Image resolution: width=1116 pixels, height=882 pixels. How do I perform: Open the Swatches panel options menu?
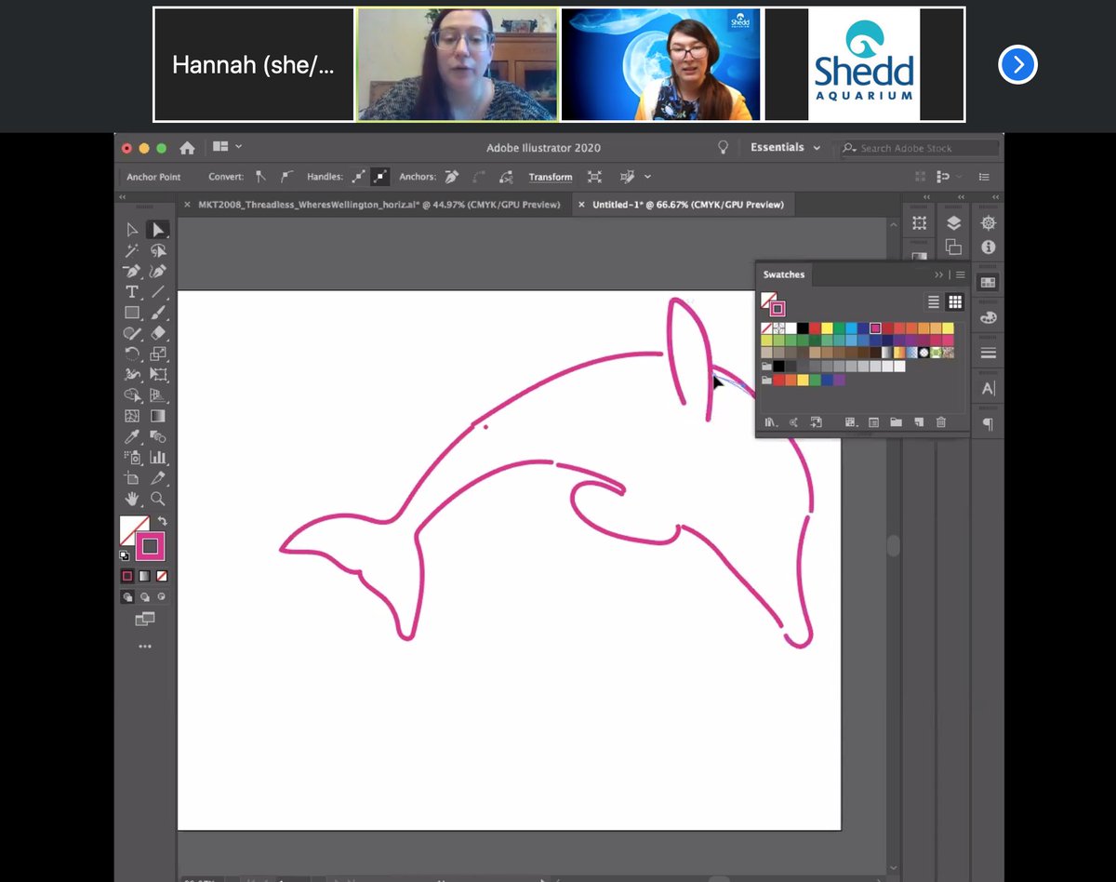(961, 274)
